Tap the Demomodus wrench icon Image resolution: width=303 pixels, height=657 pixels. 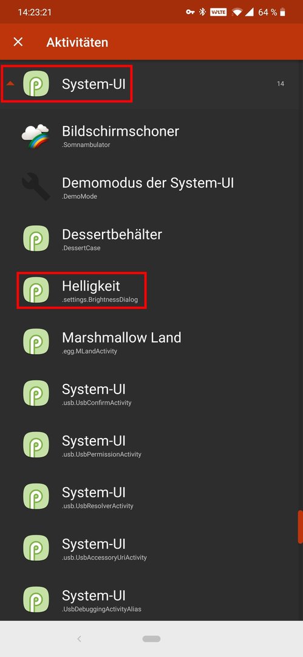click(x=36, y=187)
